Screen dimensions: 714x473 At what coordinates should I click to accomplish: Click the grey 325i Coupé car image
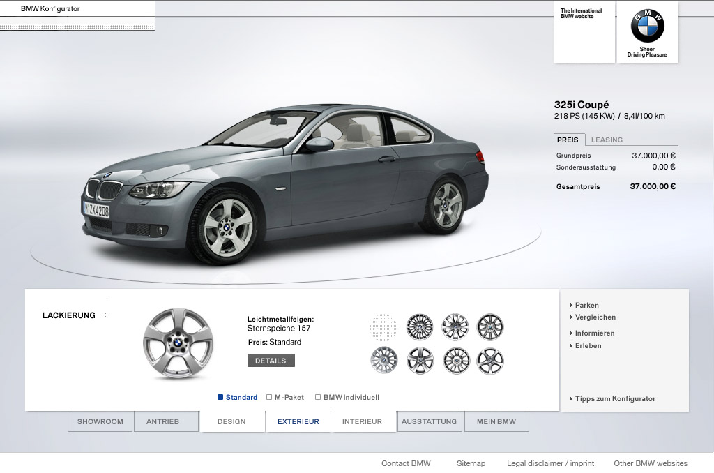[284, 185]
